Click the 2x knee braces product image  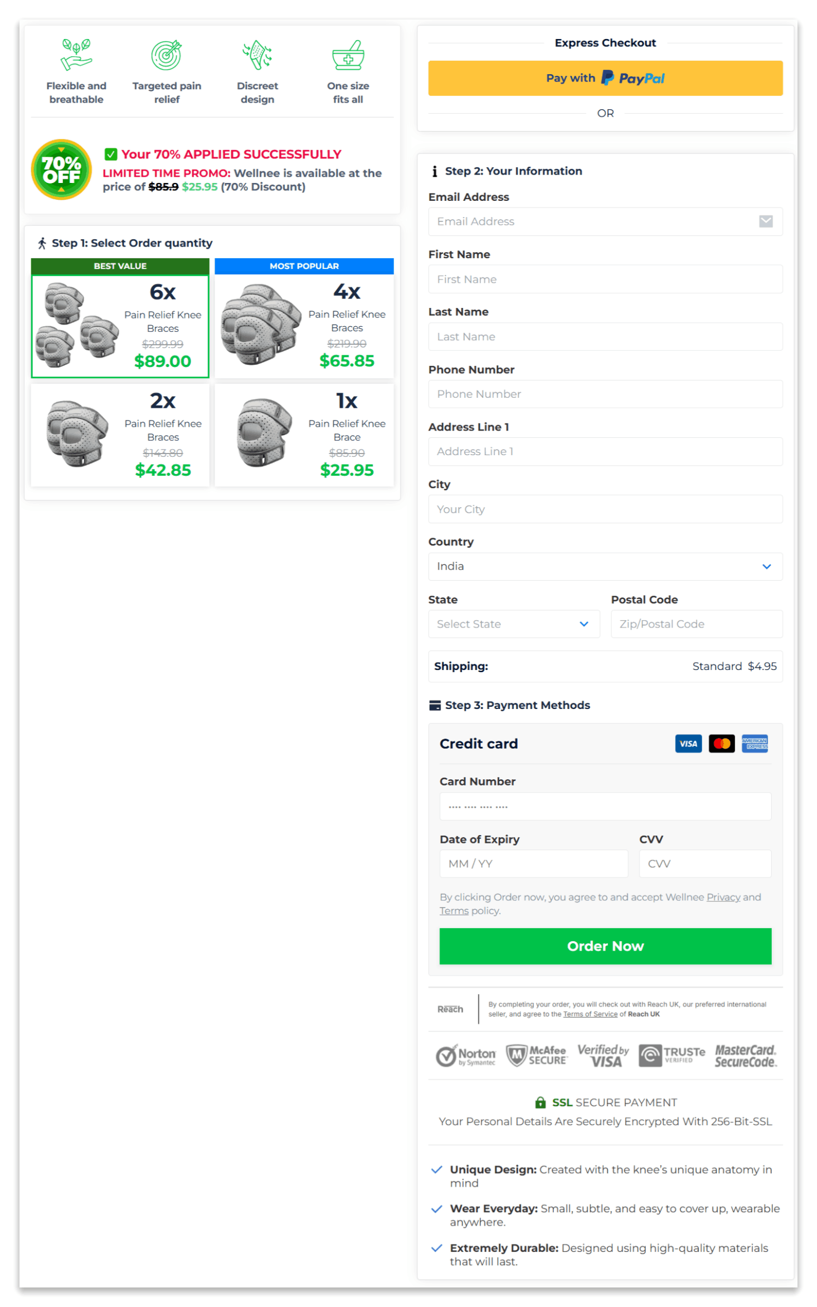click(77, 433)
